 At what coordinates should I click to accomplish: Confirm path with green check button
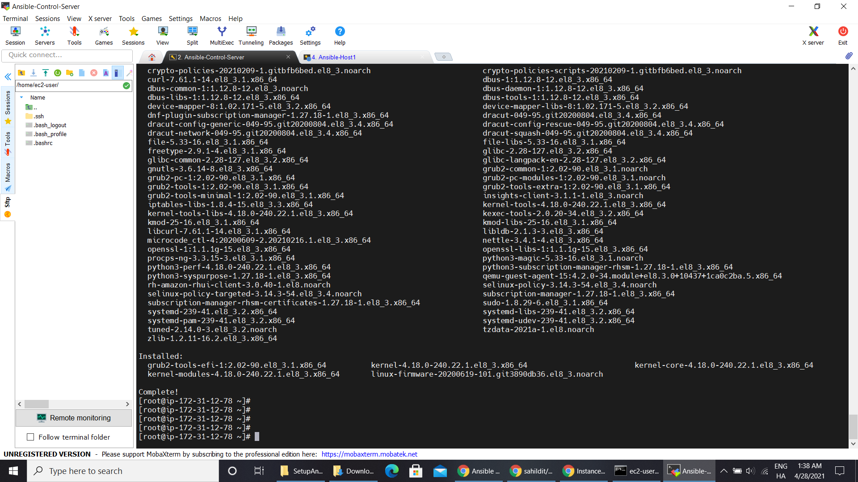pyautogui.click(x=126, y=85)
